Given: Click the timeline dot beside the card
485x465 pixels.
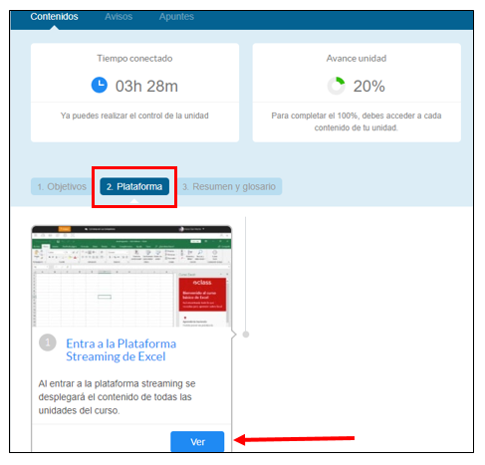Looking at the screenshot, I should click(x=246, y=335).
